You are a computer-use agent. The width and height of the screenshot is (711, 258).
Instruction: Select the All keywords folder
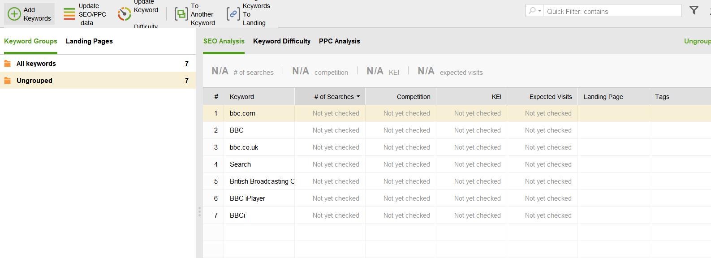click(36, 64)
